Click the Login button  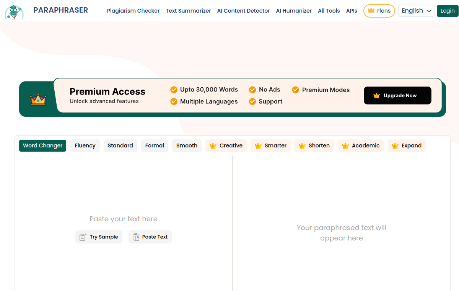(x=447, y=11)
